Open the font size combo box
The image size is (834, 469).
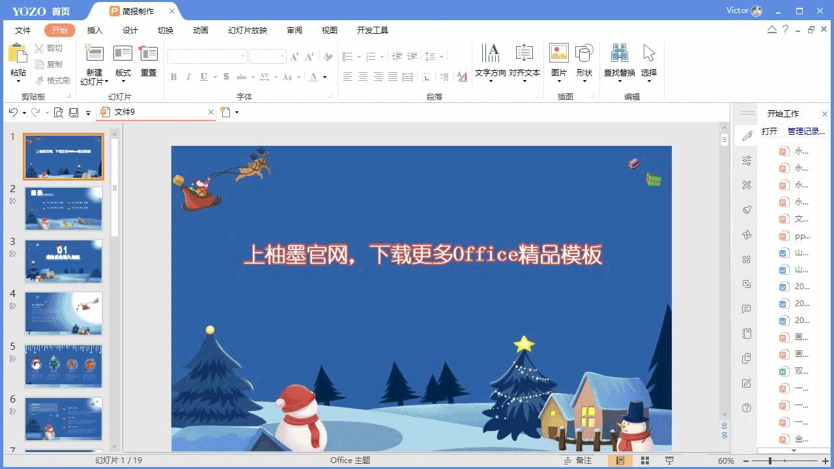(267, 57)
